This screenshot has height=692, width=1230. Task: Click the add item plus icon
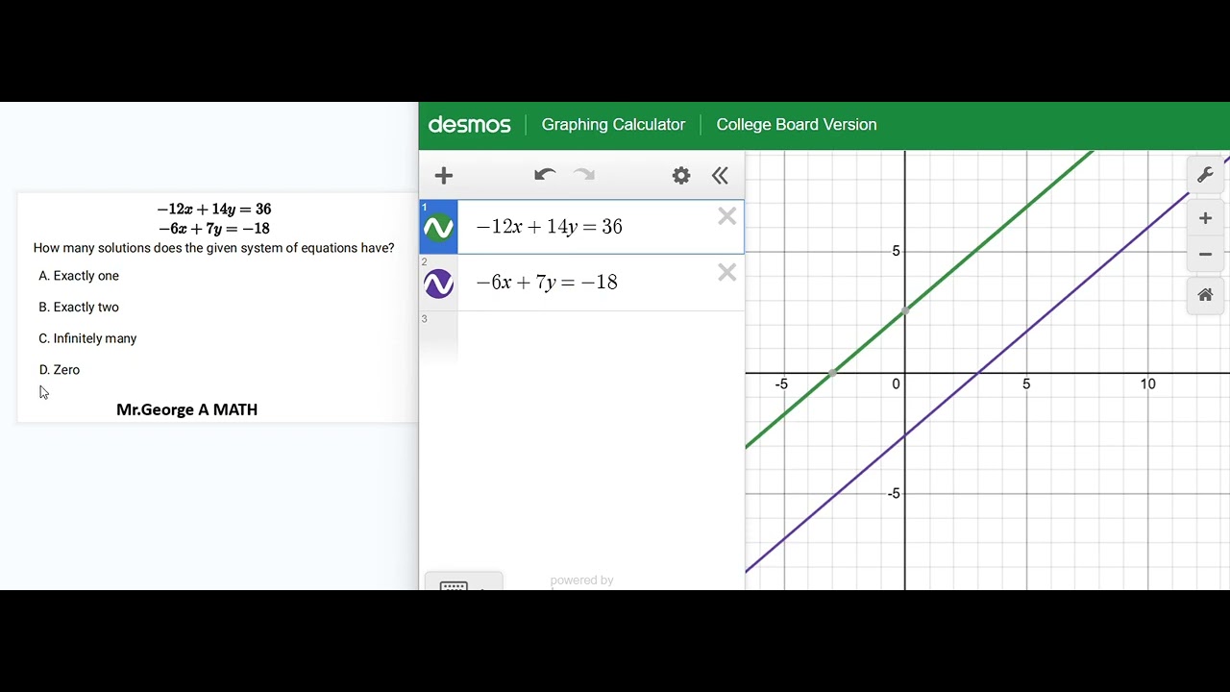(x=443, y=175)
